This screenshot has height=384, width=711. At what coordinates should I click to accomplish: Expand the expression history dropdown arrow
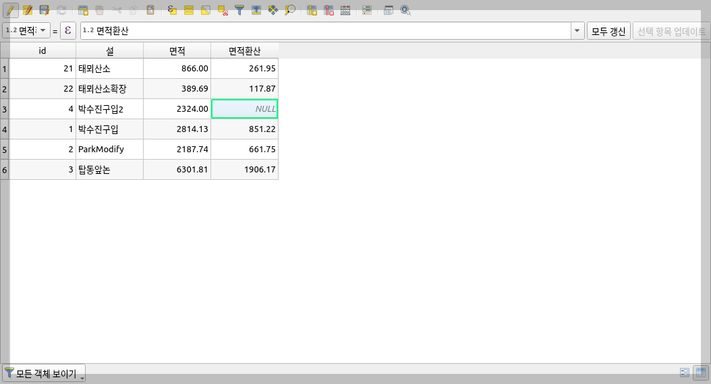click(x=577, y=30)
